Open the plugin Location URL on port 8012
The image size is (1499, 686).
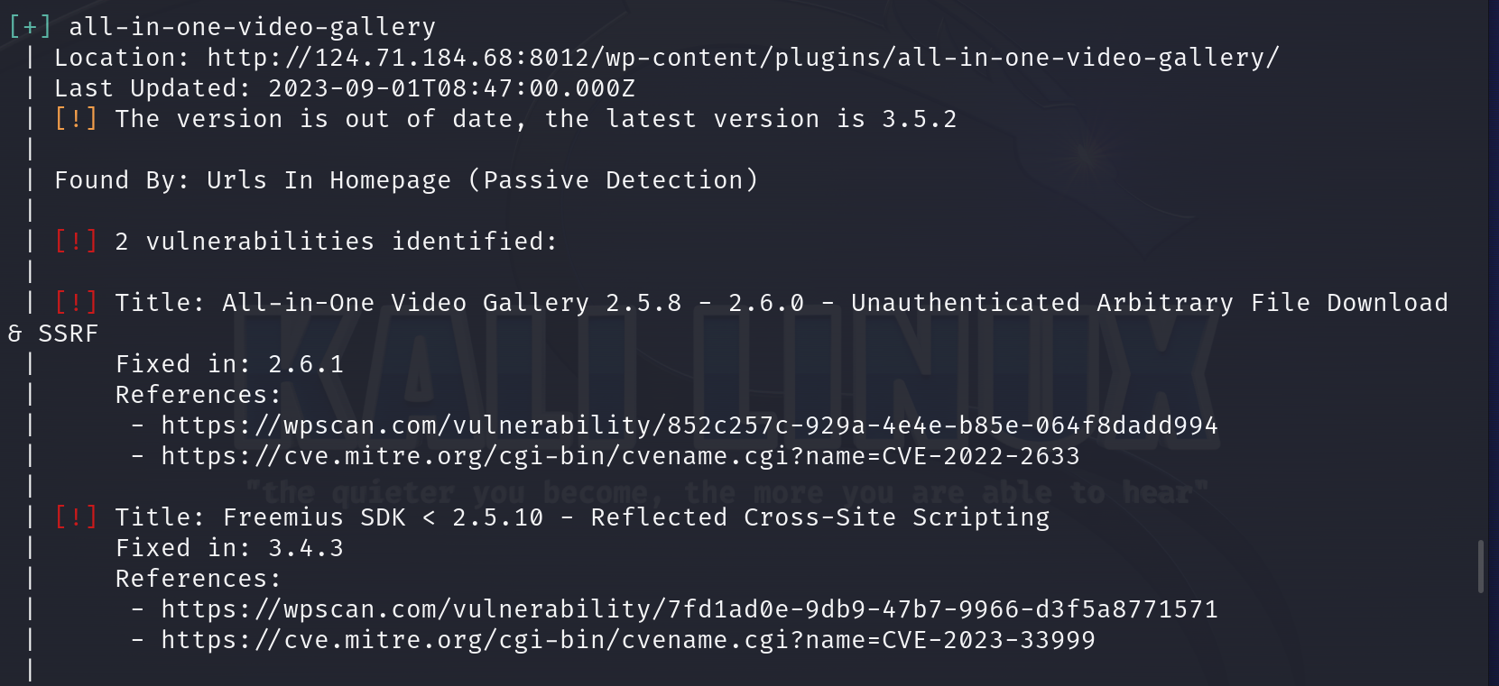point(742,58)
